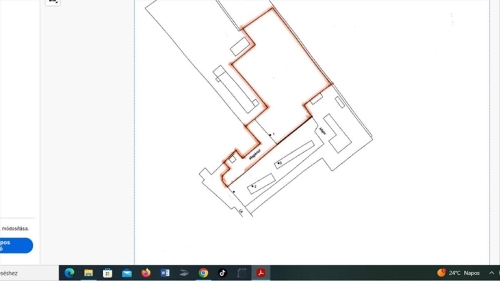The image size is (500, 281).
Task: Open the Mail app on the taskbar
Action: [x=127, y=273]
